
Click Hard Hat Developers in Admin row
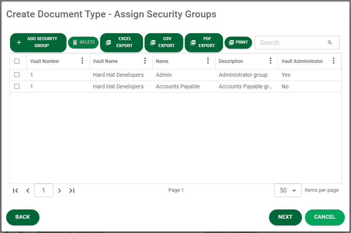pyautogui.click(x=118, y=75)
